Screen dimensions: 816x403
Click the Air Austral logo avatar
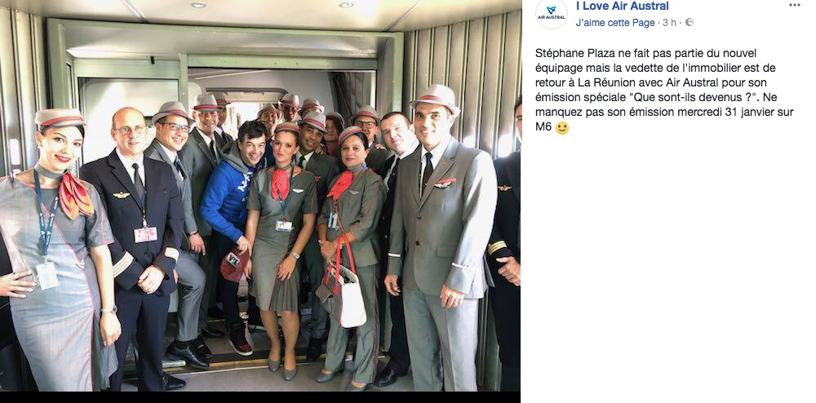(552, 13)
